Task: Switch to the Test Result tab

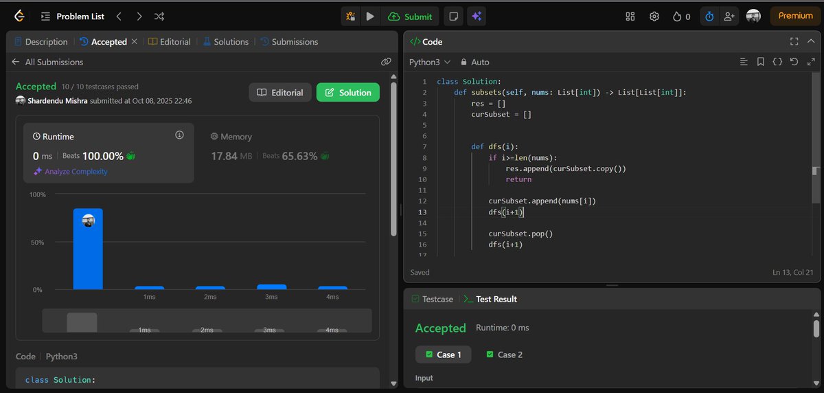Action: [490, 299]
